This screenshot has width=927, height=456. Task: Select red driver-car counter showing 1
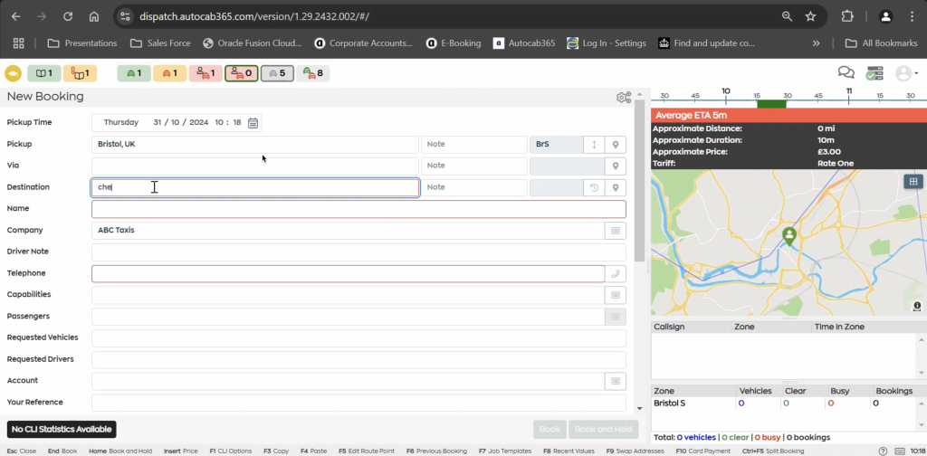[x=205, y=73]
